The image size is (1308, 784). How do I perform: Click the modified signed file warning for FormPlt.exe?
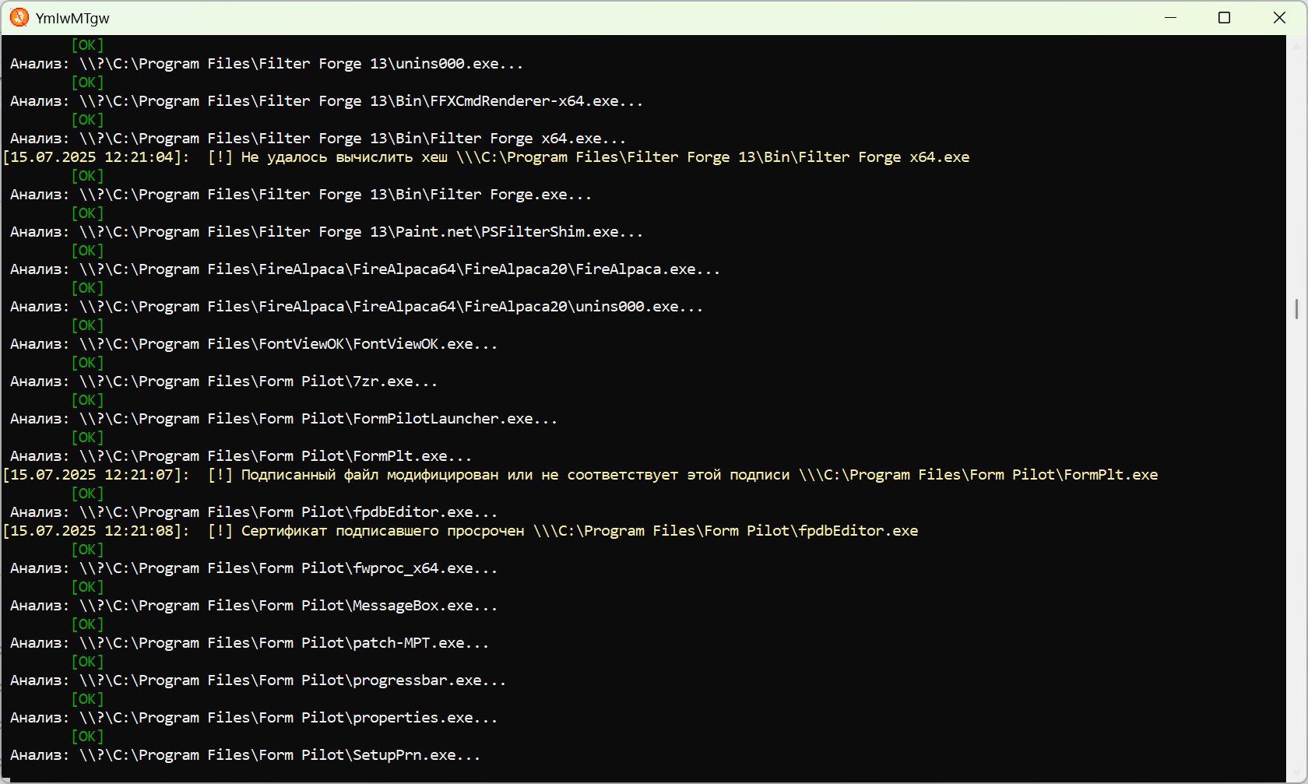pos(581,475)
